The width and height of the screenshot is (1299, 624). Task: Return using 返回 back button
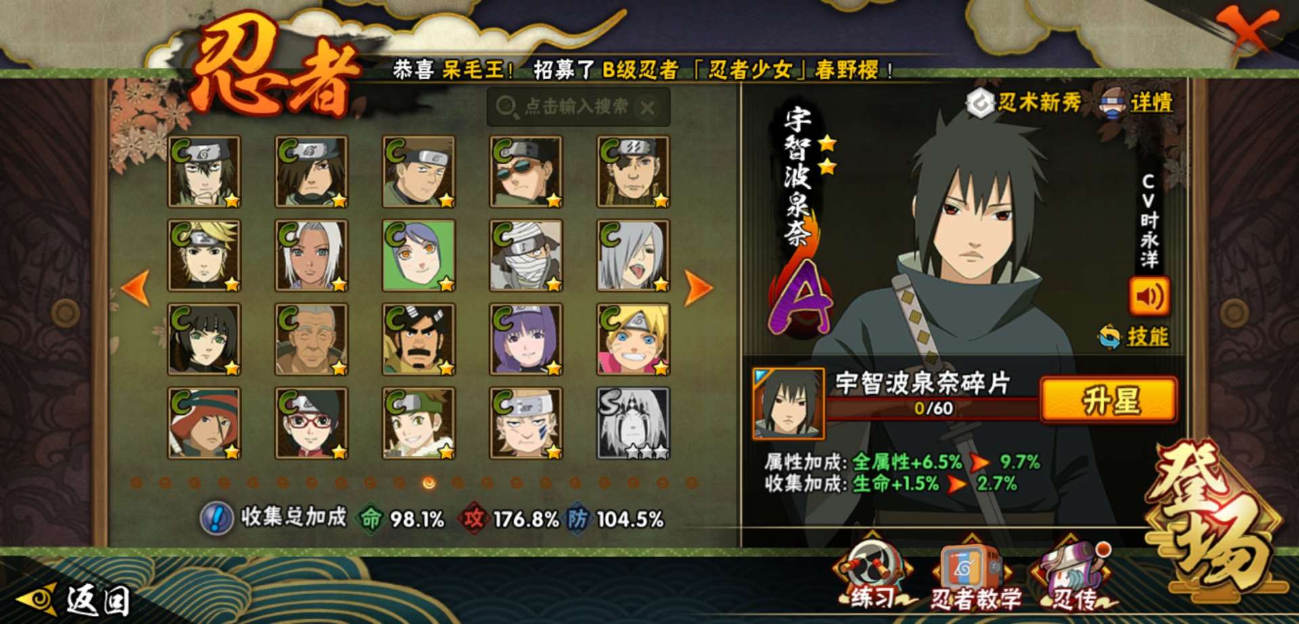point(74,600)
